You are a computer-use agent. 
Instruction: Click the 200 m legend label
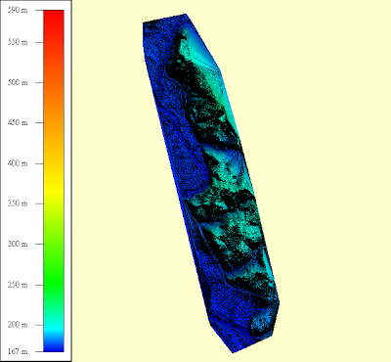point(18,325)
